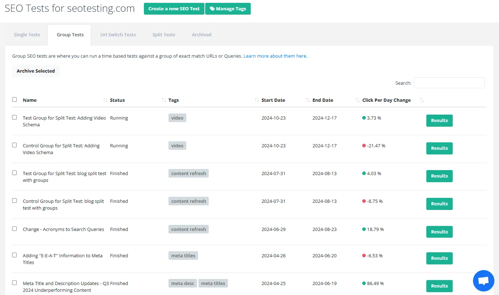This screenshot has width=499, height=295.
Task: Click into the Search input field
Action: point(449,83)
